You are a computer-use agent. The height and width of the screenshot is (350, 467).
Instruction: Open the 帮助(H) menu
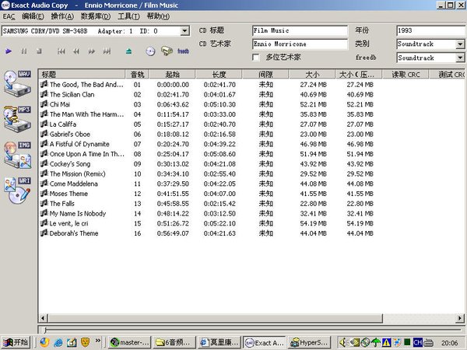click(x=158, y=16)
